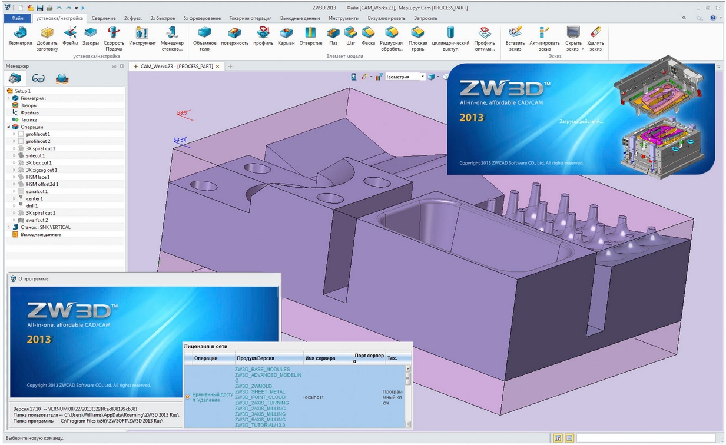Expand Станок : SNK VERTICAL node
This screenshot has width=726, height=445.
8,227
